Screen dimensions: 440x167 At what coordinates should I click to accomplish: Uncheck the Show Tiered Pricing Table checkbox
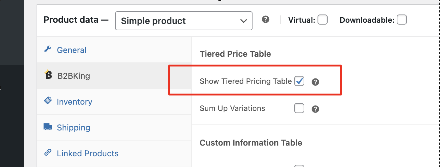299,81
